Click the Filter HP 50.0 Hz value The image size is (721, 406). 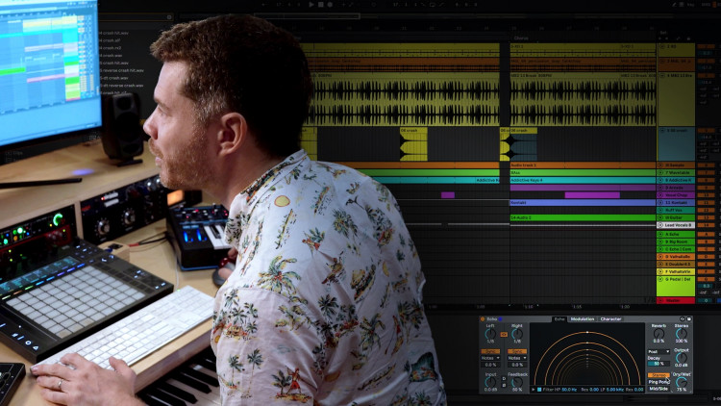569,390
